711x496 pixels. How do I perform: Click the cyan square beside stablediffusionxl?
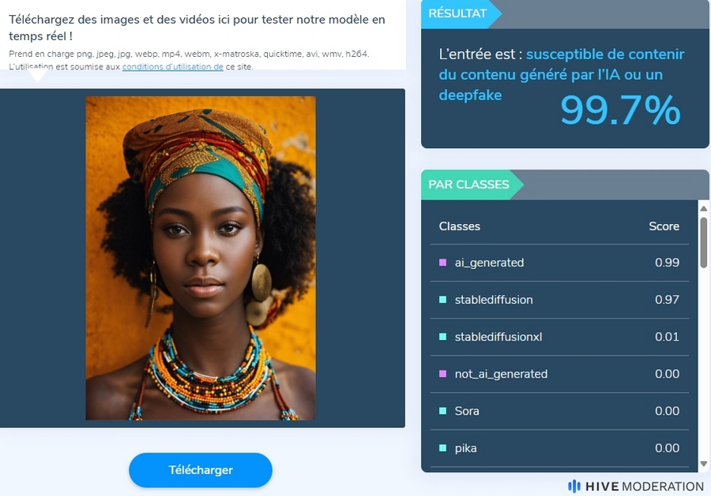pyautogui.click(x=443, y=337)
